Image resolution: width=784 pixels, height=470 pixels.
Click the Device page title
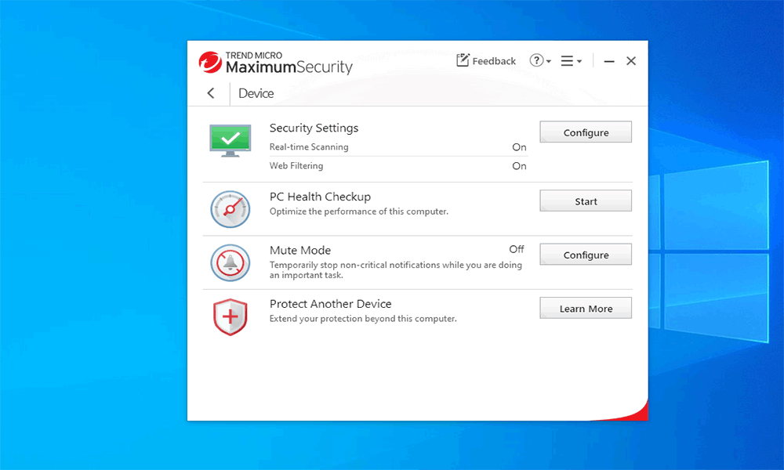coord(256,93)
